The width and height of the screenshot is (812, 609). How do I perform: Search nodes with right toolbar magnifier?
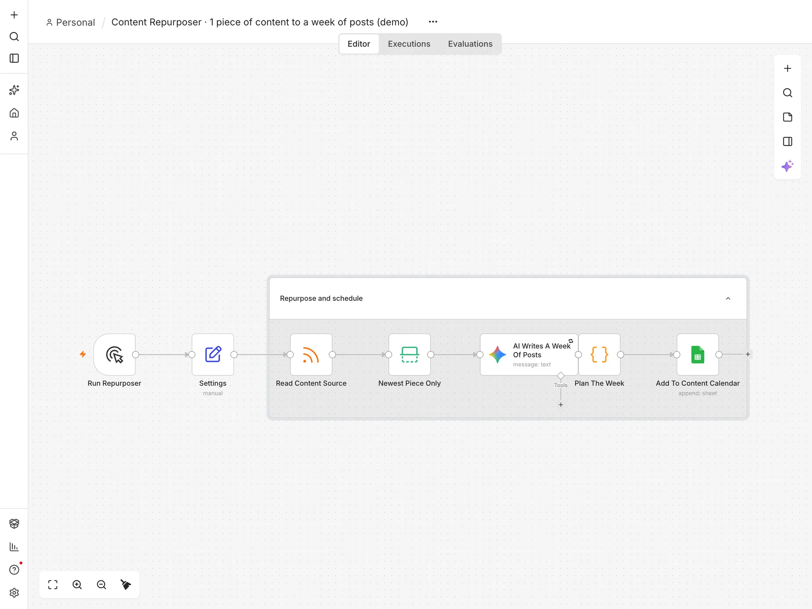[x=787, y=93]
